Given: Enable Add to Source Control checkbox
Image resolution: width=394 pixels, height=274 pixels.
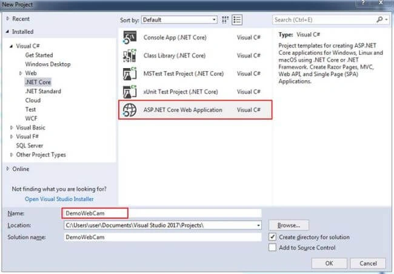Looking at the screenshot, I should click(272, 247).
